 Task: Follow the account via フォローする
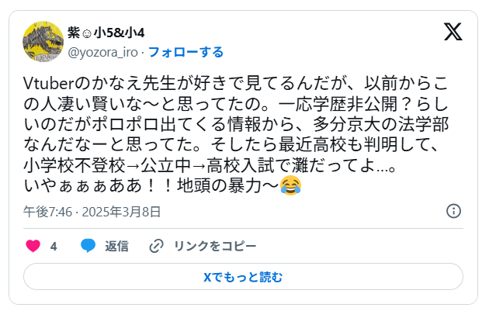(x=186, y=52)
